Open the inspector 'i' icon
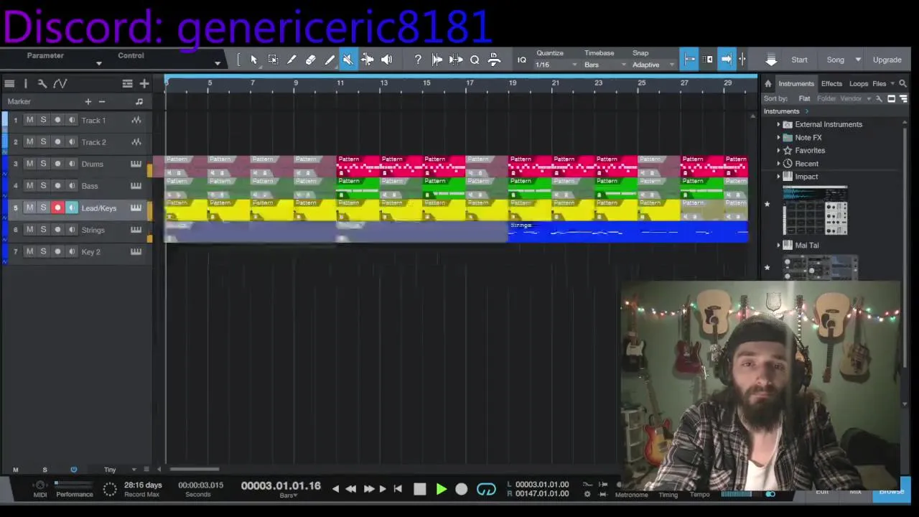 pos(26,83)
